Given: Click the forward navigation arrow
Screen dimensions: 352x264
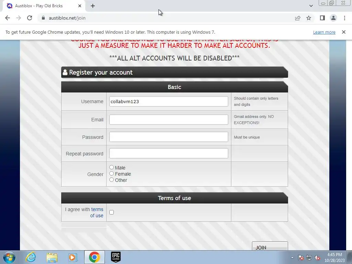Looking at the screenshot, I should (x=19, y=18).
